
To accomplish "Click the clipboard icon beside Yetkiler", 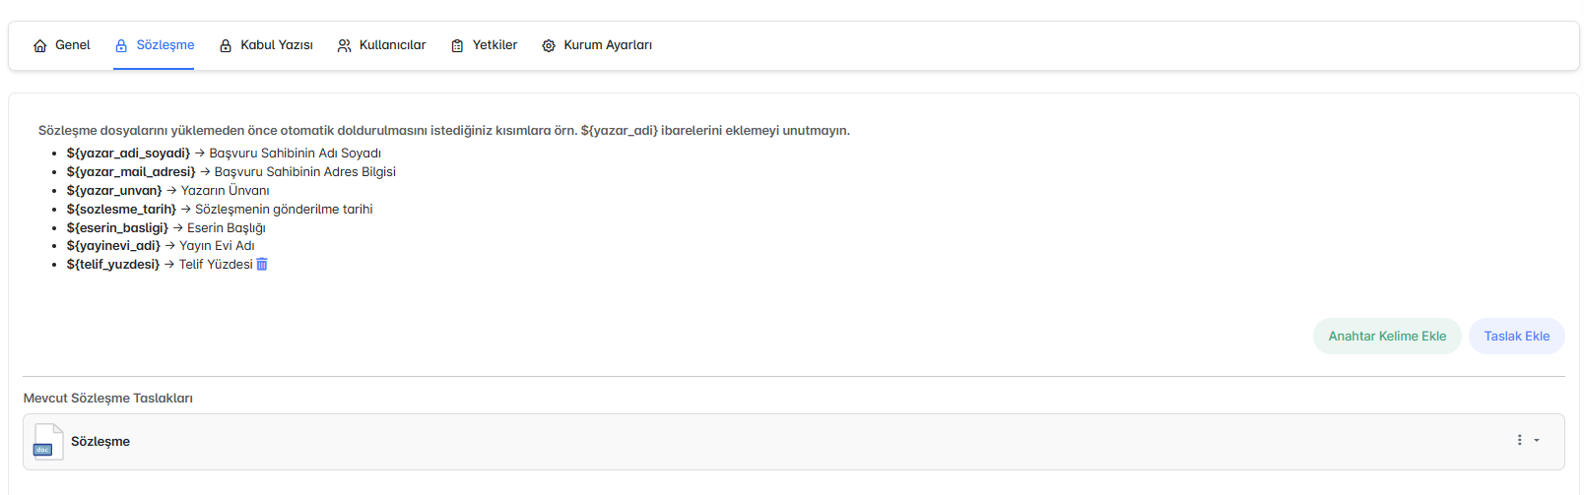I will click(x=457, y=46).
